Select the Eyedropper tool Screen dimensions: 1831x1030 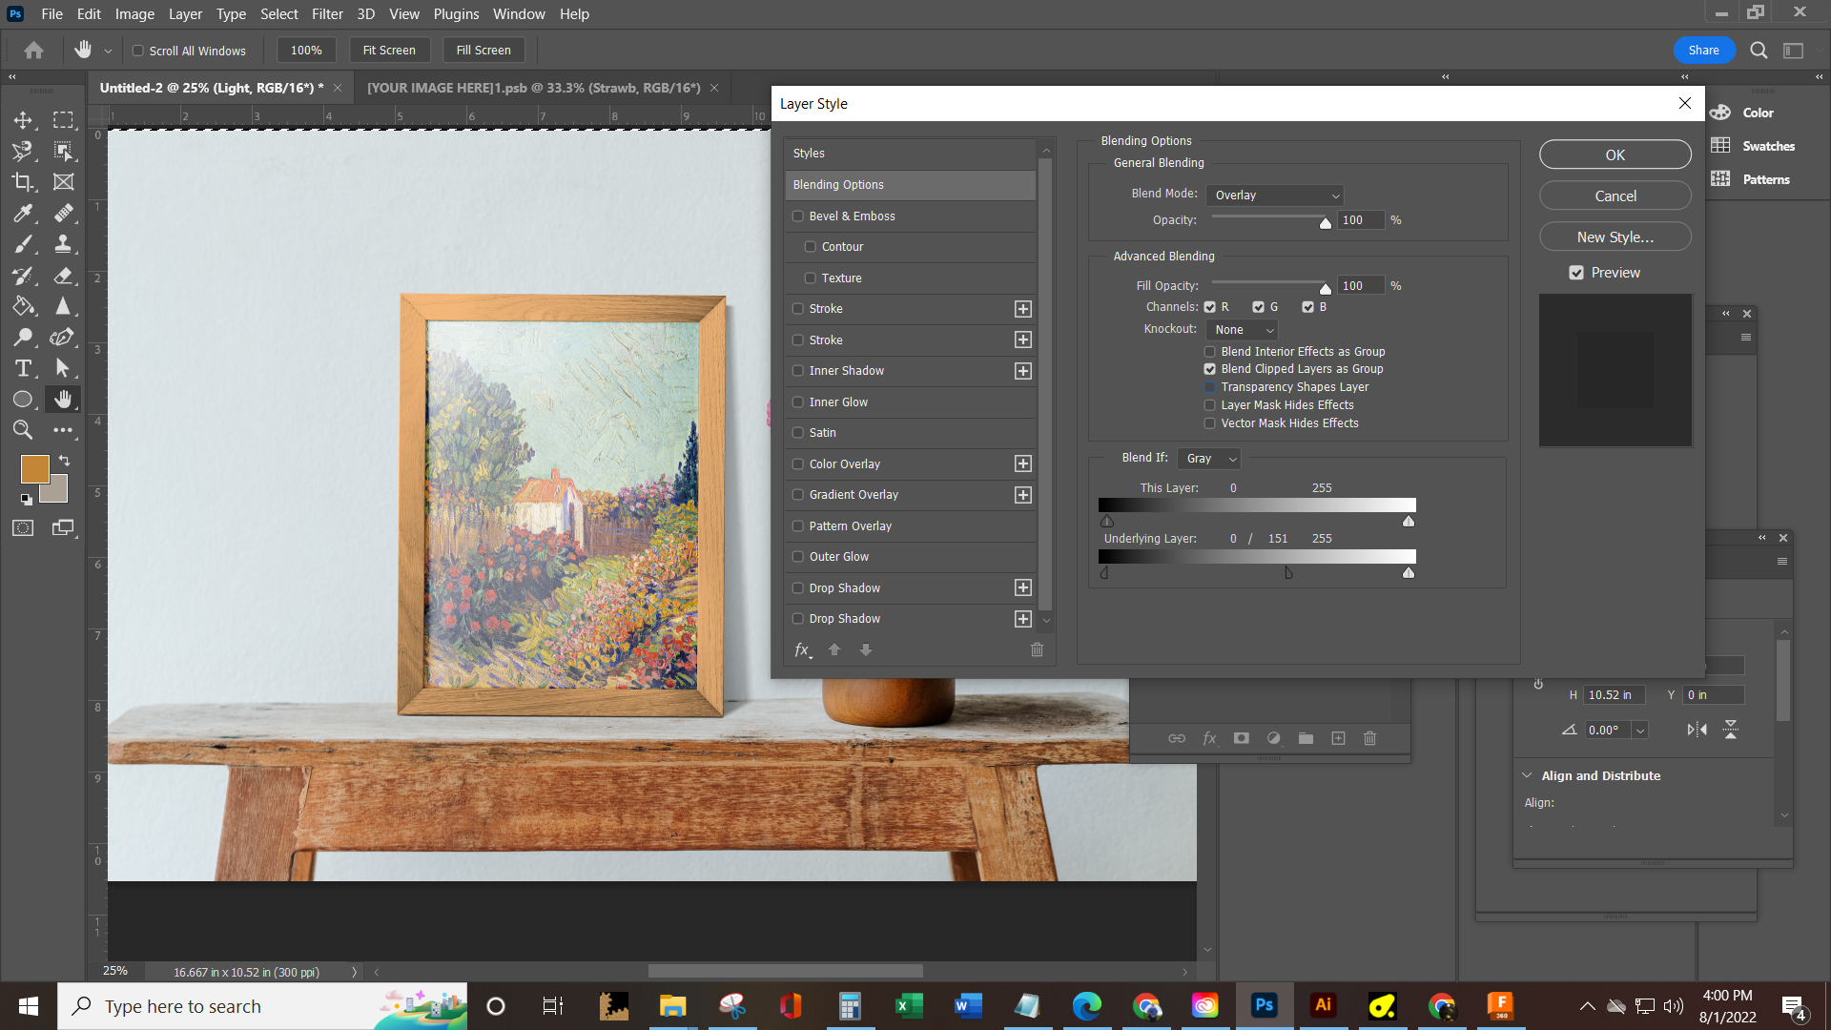pyautogui.click(x=23, y=213)
